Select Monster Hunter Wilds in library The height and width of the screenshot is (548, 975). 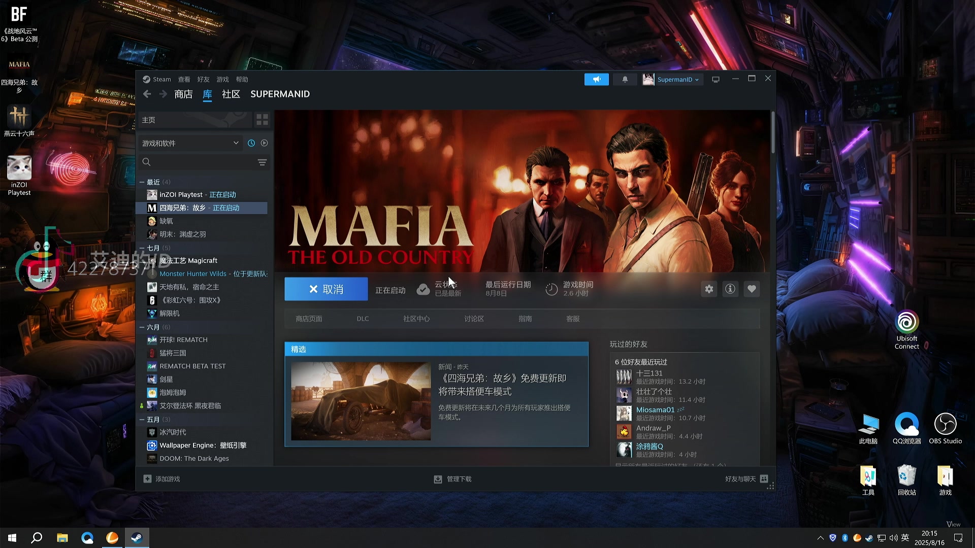click(202, 274)
